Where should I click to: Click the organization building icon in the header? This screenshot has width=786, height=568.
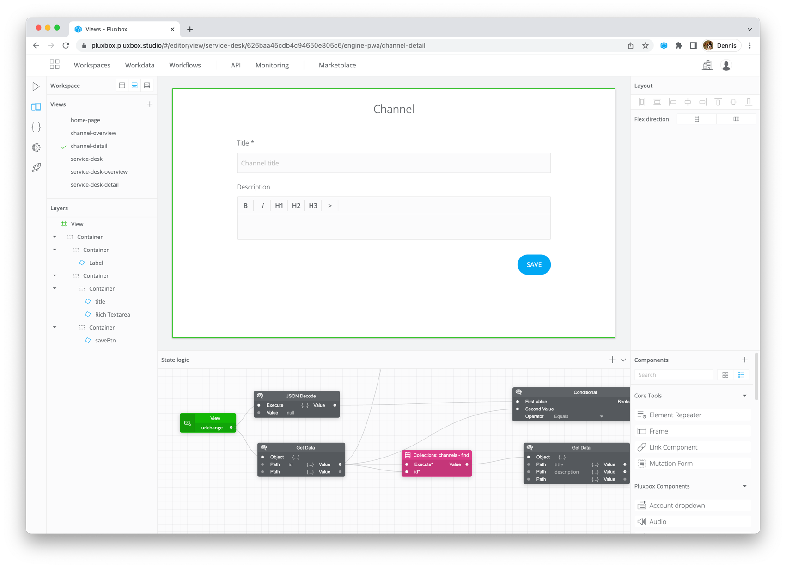pos(707,65)
